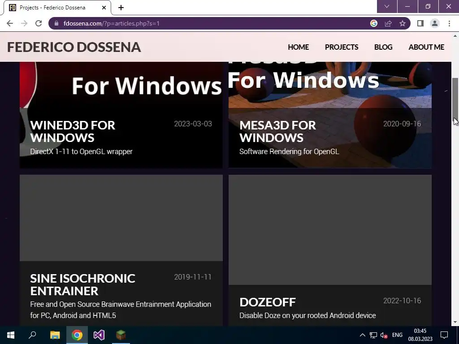The width and height of the screenshot is (459, 344).
Task: Open the tab search chevron dropdown
Action: click(x=387, y=6)
